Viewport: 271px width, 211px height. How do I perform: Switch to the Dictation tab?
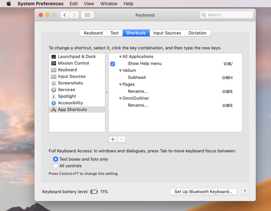coord(198,33)
